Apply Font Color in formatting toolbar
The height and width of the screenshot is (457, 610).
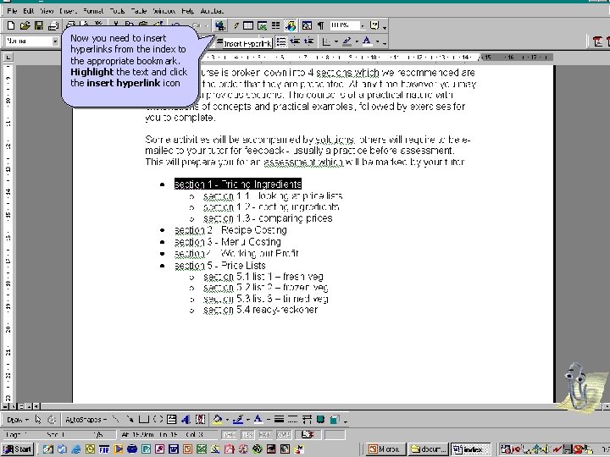pyautogui.click(x=367, y=41)
